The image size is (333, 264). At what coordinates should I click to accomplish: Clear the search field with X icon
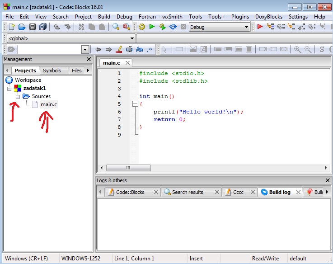tap(11, 50)
